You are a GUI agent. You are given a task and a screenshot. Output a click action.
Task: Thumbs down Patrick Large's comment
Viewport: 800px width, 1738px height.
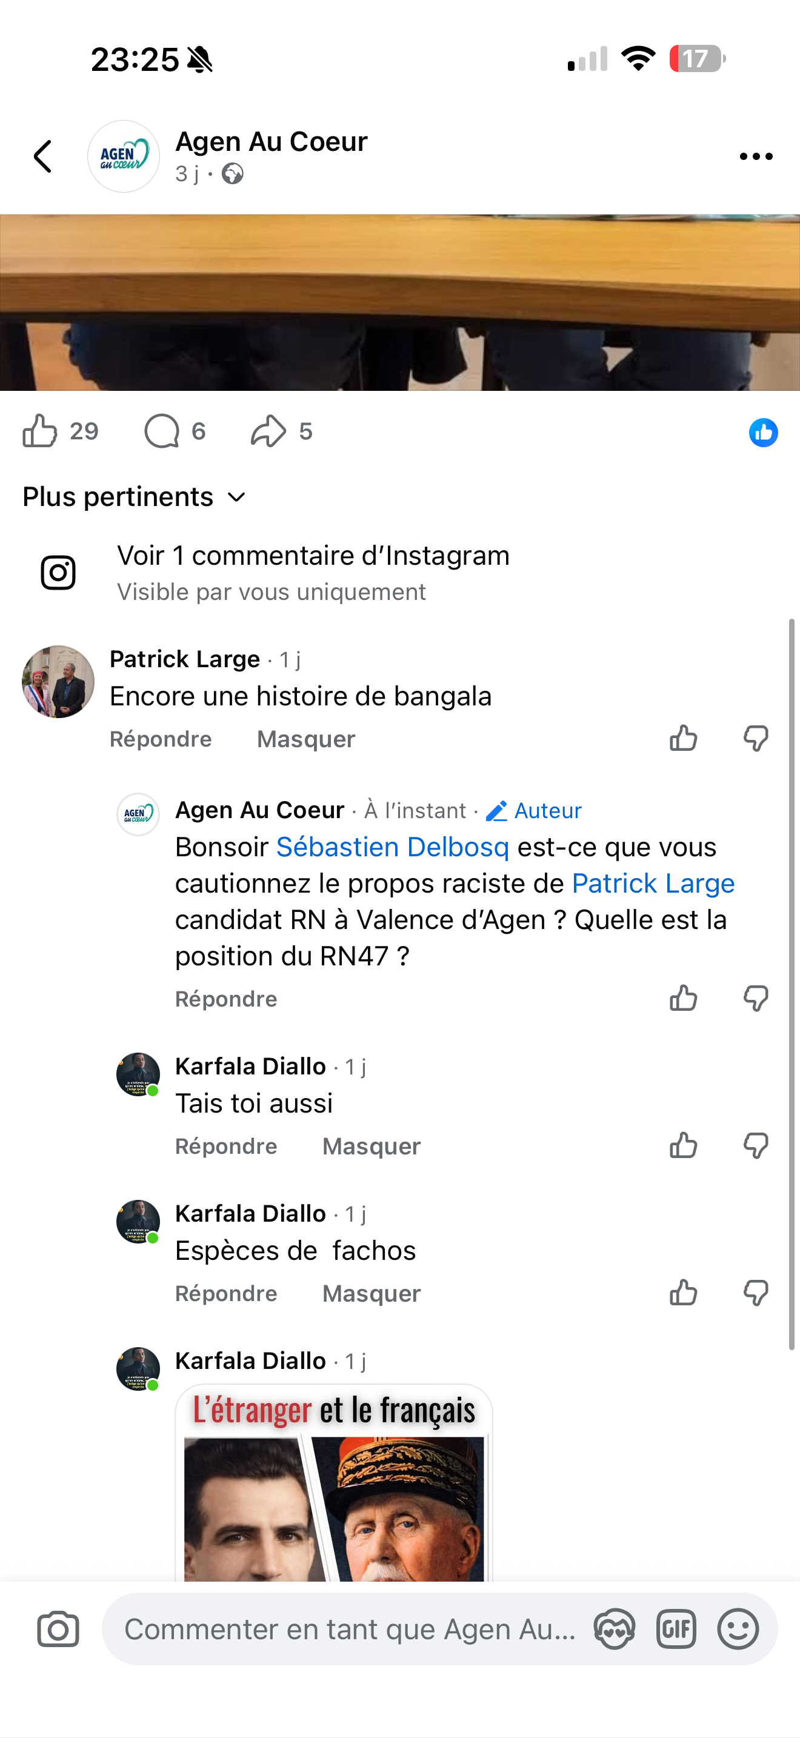pyautogui.click(x=756, y=738)
